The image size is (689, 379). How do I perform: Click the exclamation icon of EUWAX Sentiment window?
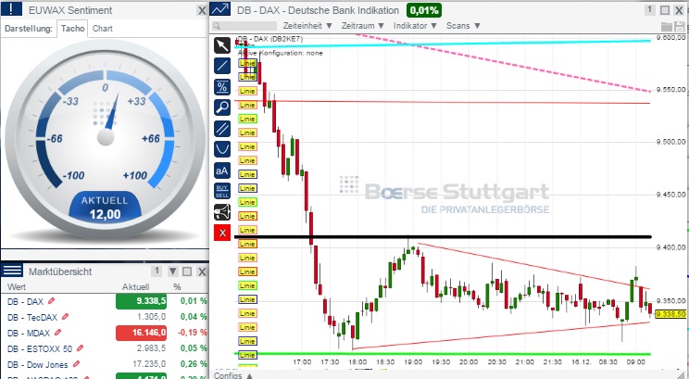coord(11,8)
